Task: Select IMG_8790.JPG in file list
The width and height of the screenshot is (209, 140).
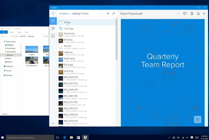Action: [86, 116]
